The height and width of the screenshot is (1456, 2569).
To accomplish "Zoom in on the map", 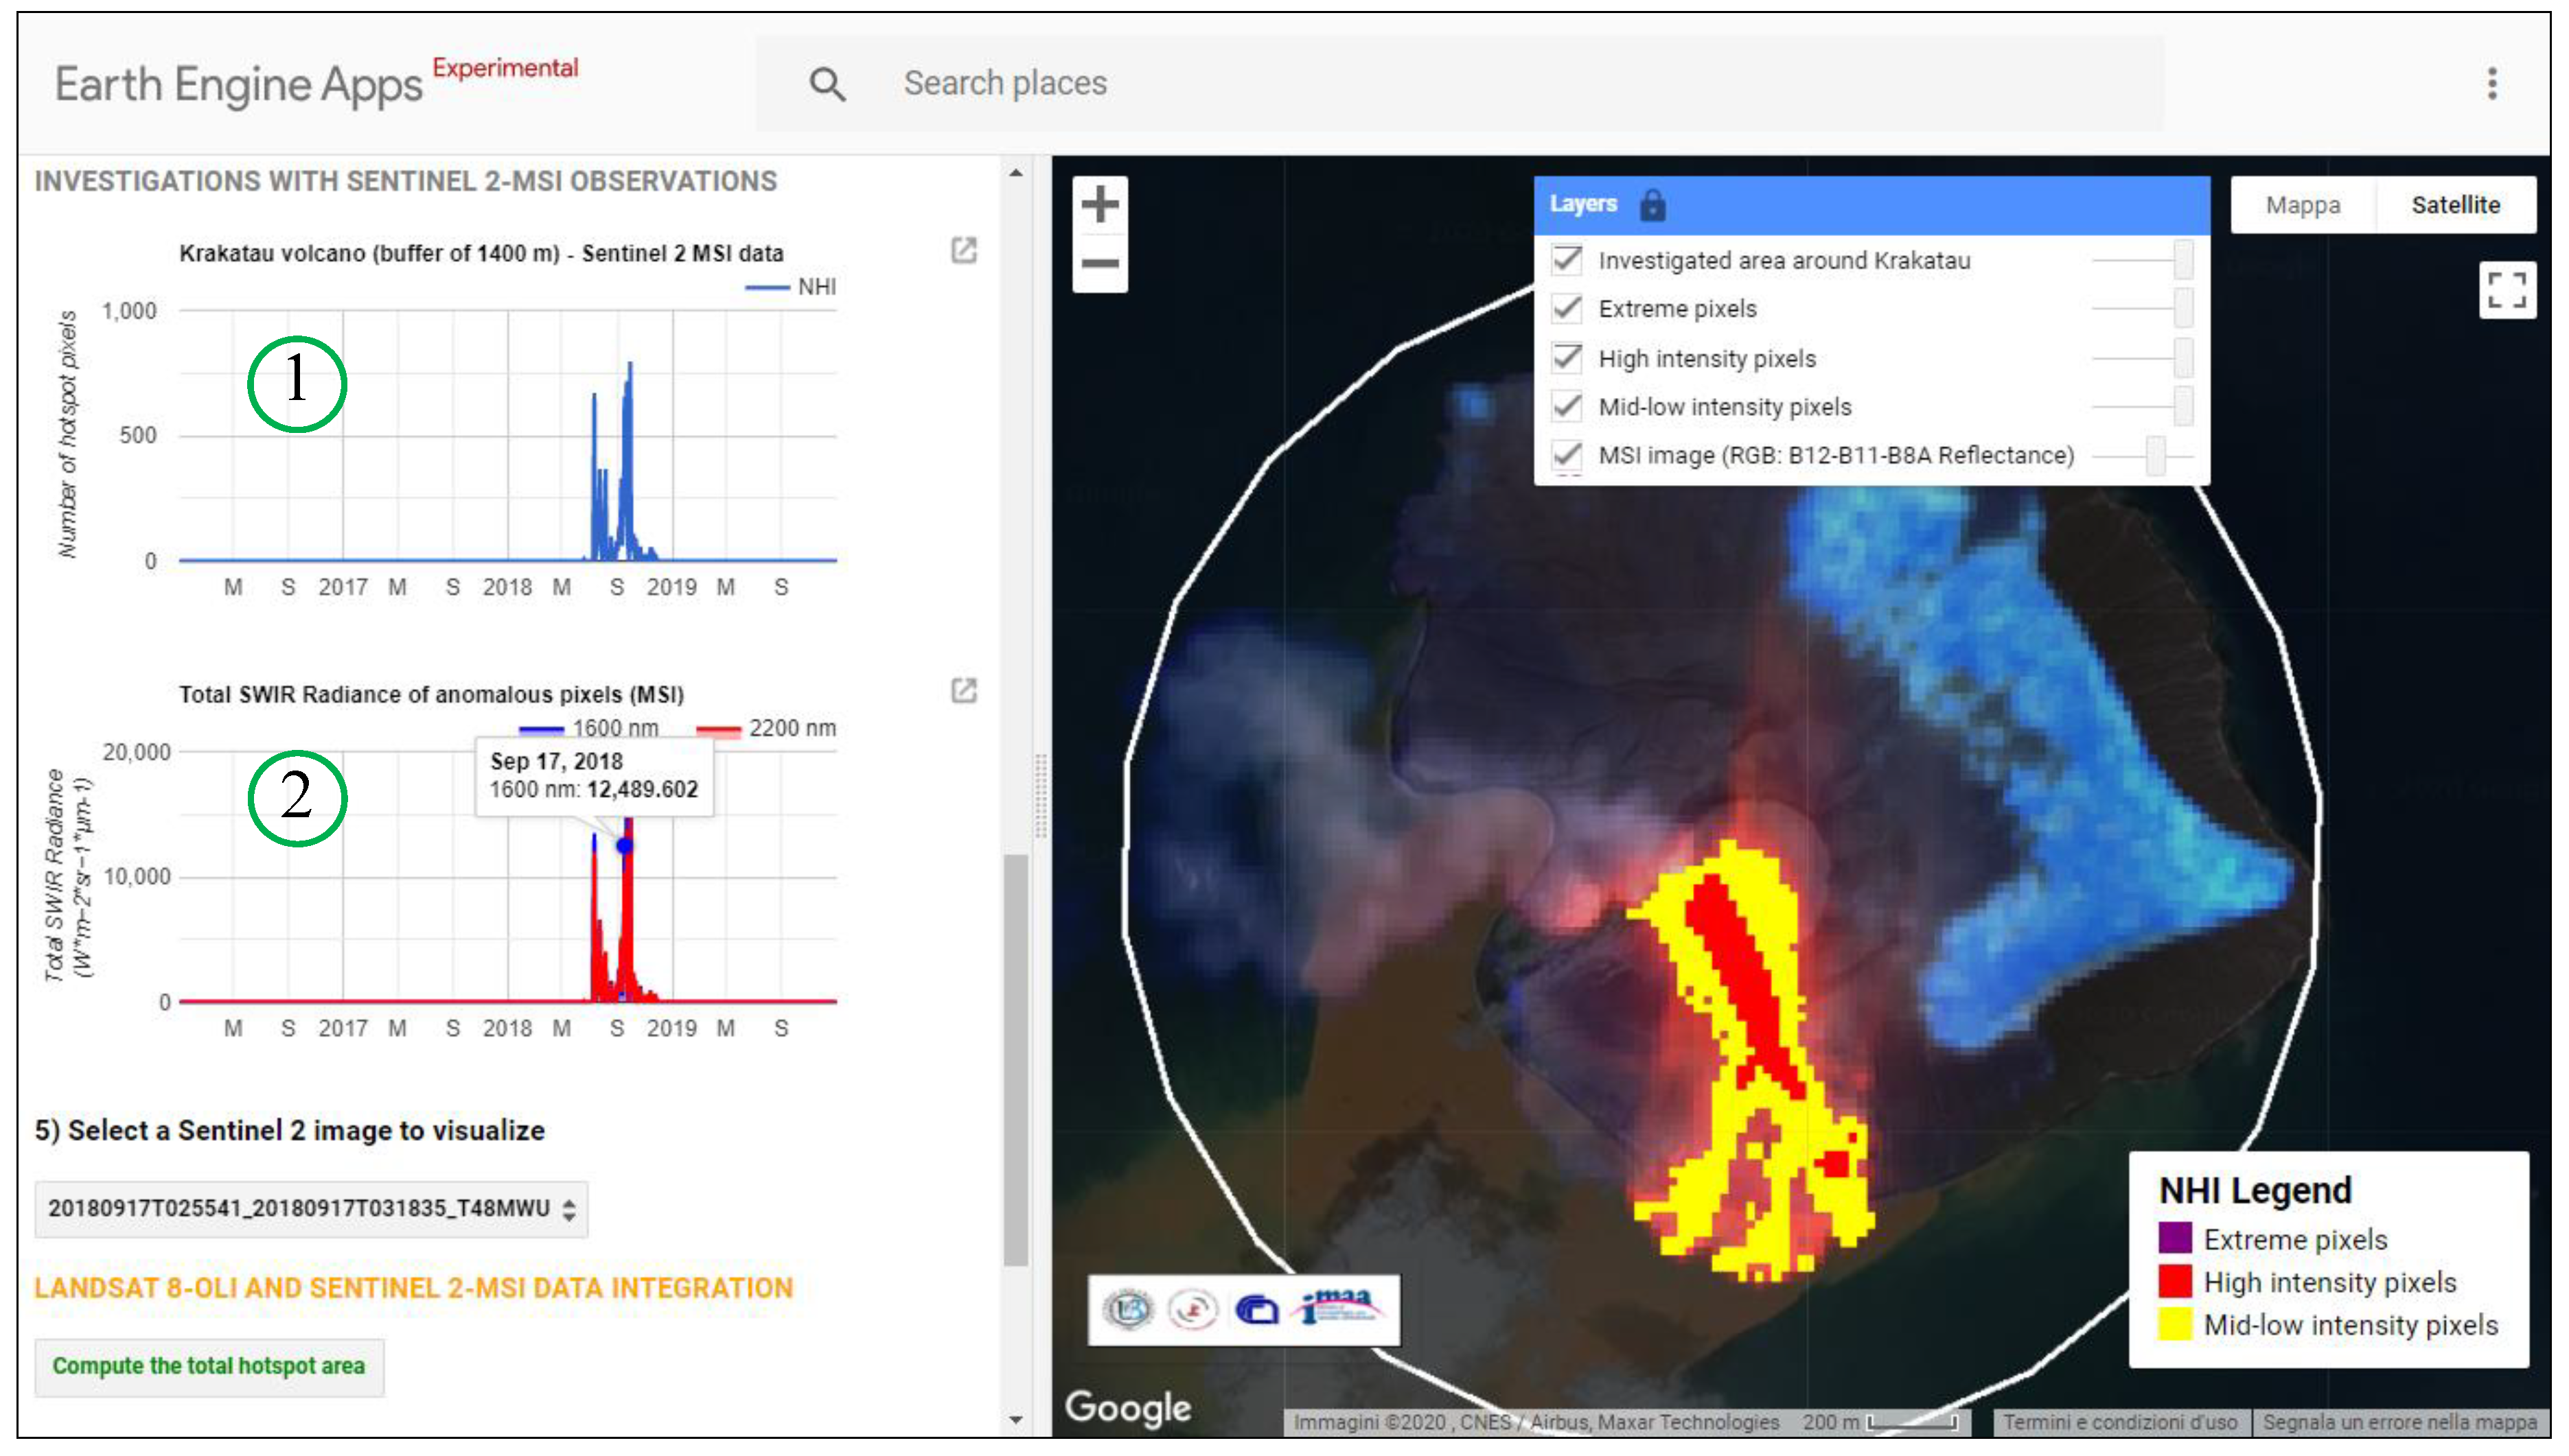I will 1099,205.
